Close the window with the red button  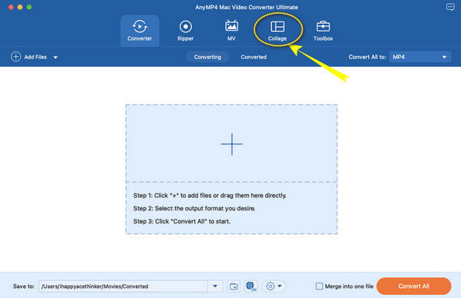[x=11, y=7]
